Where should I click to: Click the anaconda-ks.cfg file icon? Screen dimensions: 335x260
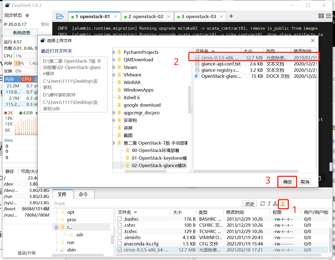[x=120, y=244]
